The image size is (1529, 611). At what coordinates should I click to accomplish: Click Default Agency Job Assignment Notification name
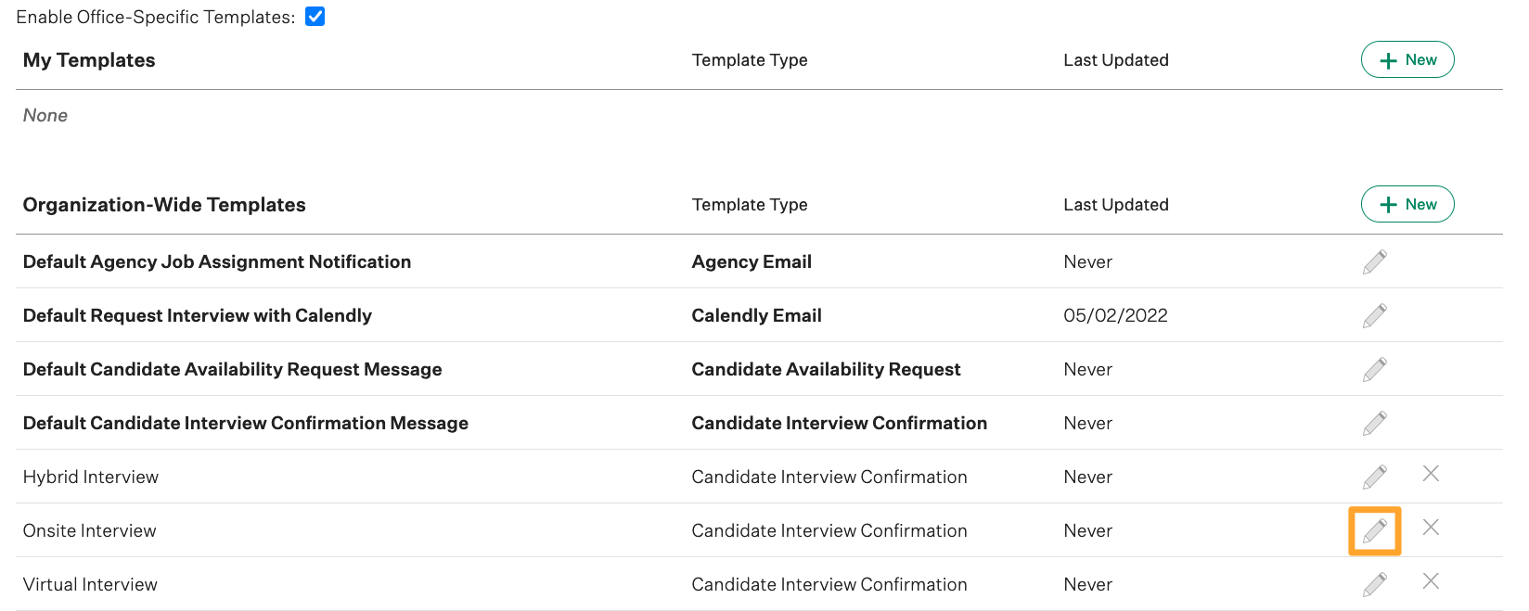217,262
